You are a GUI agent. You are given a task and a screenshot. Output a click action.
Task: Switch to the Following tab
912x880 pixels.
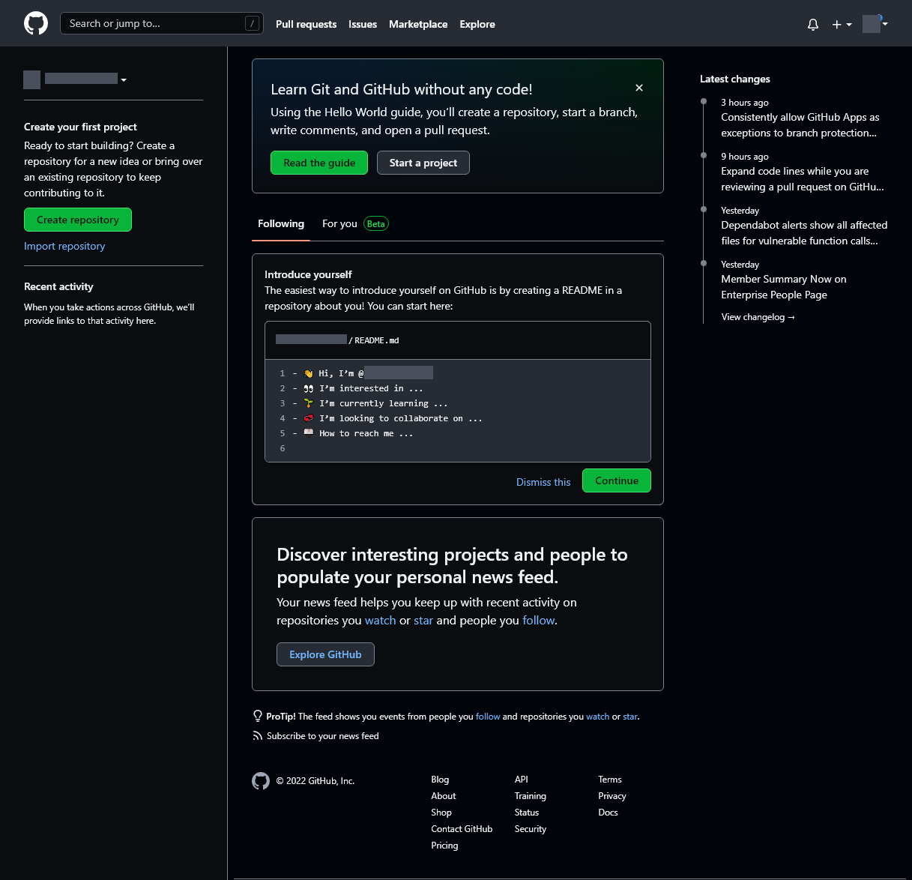coord(281,223)
